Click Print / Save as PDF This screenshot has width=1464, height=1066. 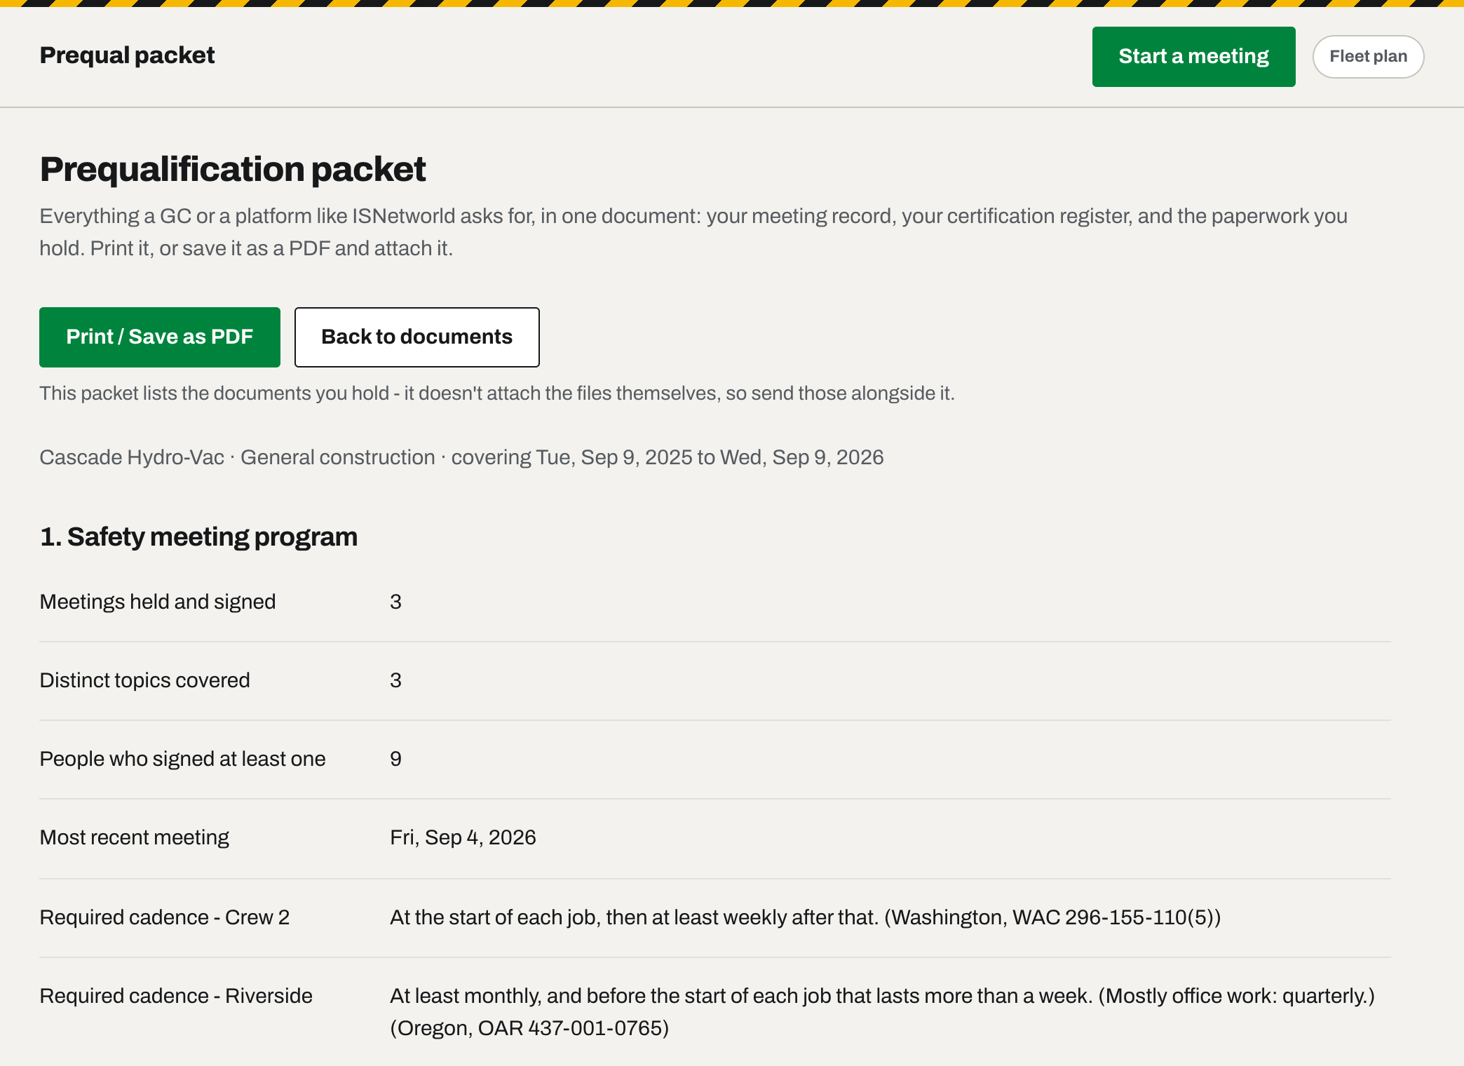160,337
